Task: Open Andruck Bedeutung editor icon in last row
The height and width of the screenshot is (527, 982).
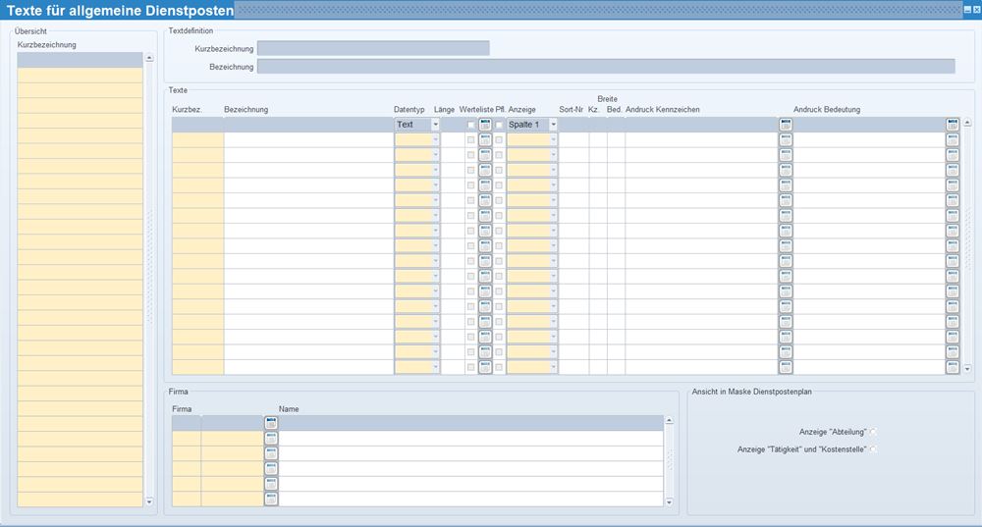Action: [x=953, y=367]
